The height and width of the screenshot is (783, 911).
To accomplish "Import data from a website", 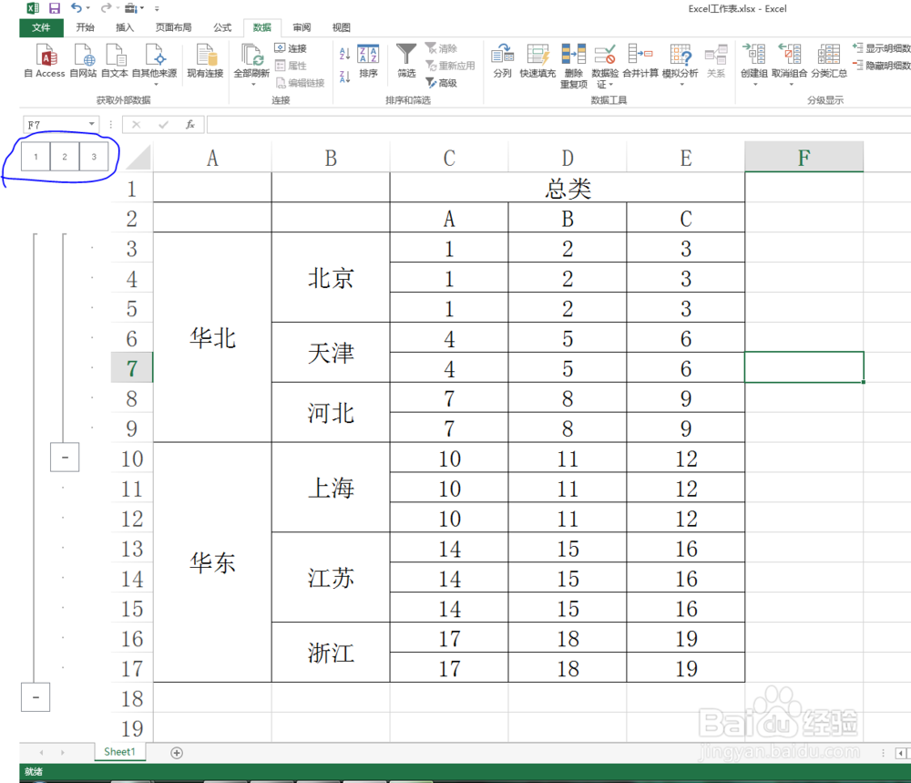I will (83, 61).
